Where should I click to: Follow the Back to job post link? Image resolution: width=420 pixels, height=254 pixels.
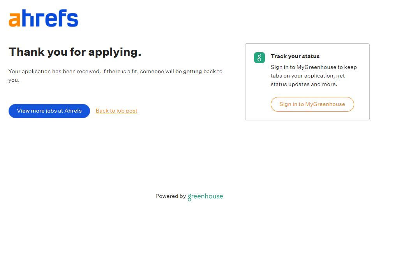click(116, 111)
